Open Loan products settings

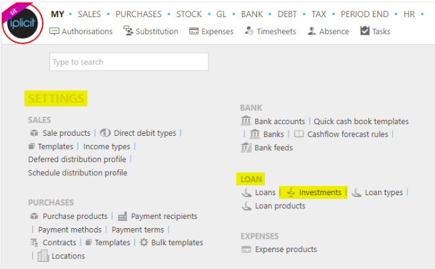pos(280,206)
